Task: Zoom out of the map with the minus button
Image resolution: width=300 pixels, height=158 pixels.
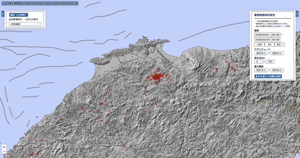Action: pos(4,152)
